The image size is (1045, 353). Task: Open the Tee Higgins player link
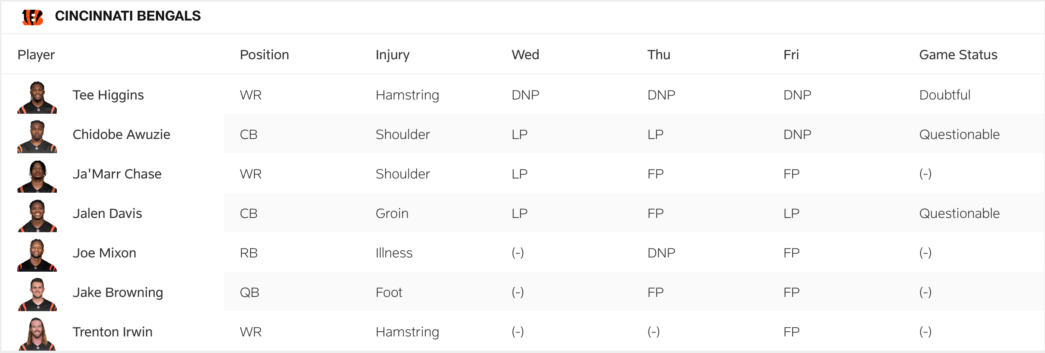click(108, 95)
